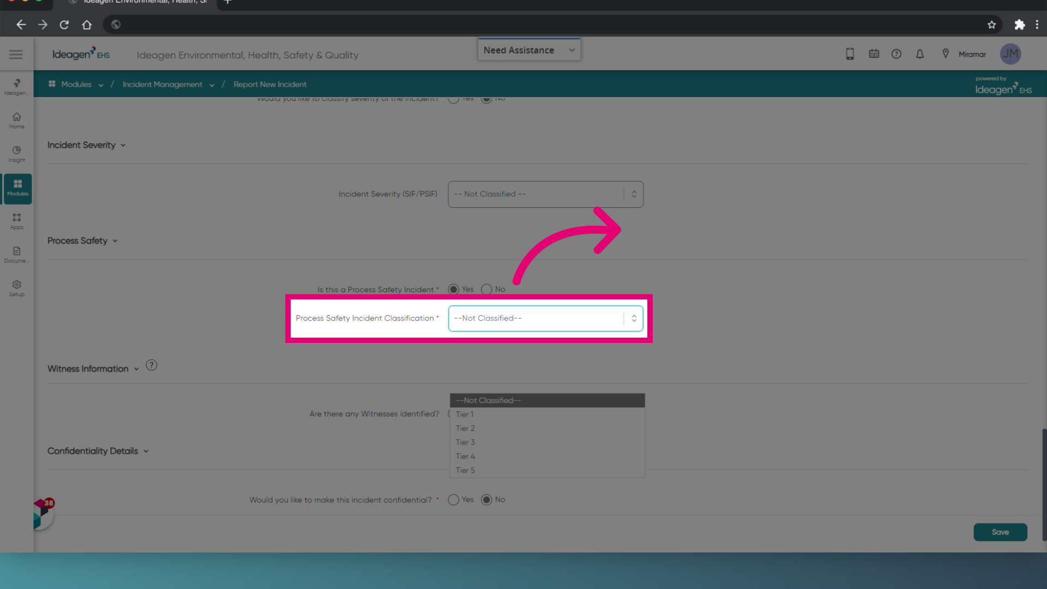Click the Report New Incident breadcrumb
This screenshot has width=1047, height=589.
coord(270,84)
